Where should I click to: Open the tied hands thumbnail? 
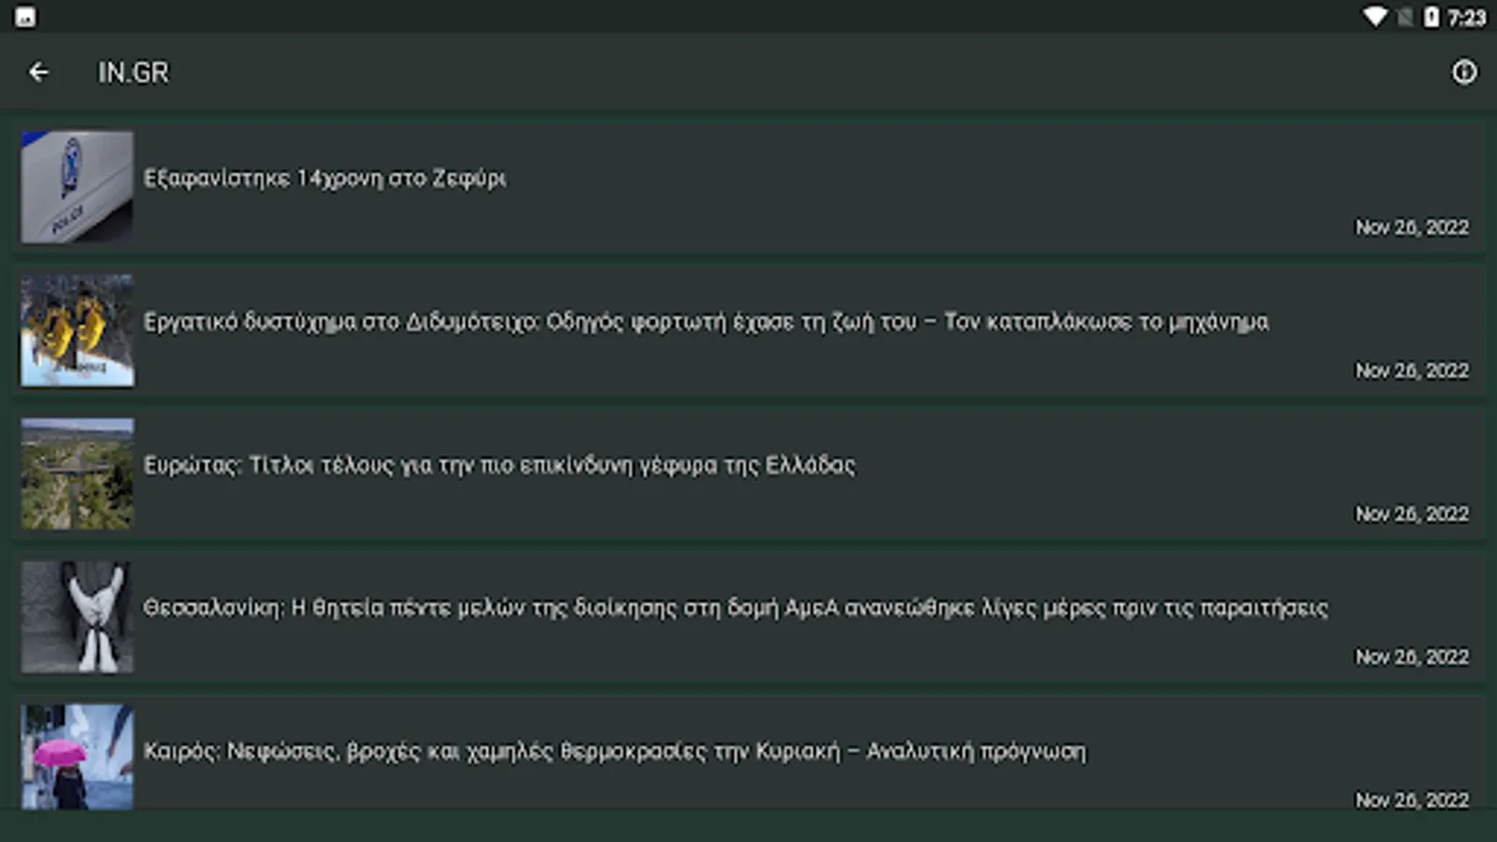pyautogui.click(x=77, y=617)
